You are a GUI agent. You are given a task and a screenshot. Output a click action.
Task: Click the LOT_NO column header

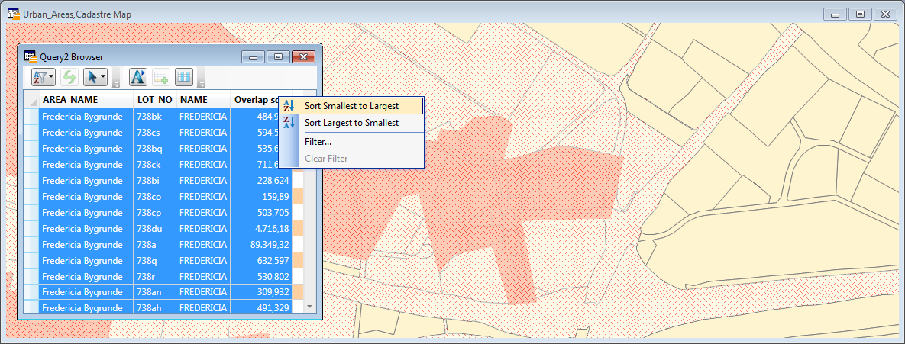[x=155, y=100]
